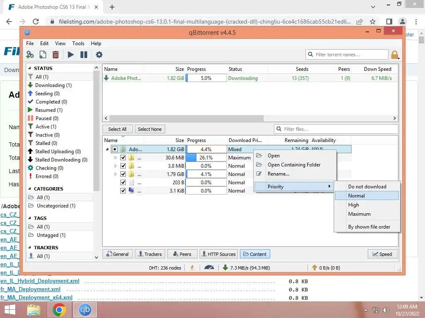Click the Add torrent link toolbar icon
Image resolution: width=425 pixels, height=318 pixels.
(x=30, y=55)
